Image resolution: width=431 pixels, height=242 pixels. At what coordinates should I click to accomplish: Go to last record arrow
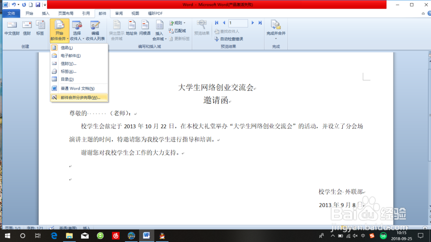[260, 23]
